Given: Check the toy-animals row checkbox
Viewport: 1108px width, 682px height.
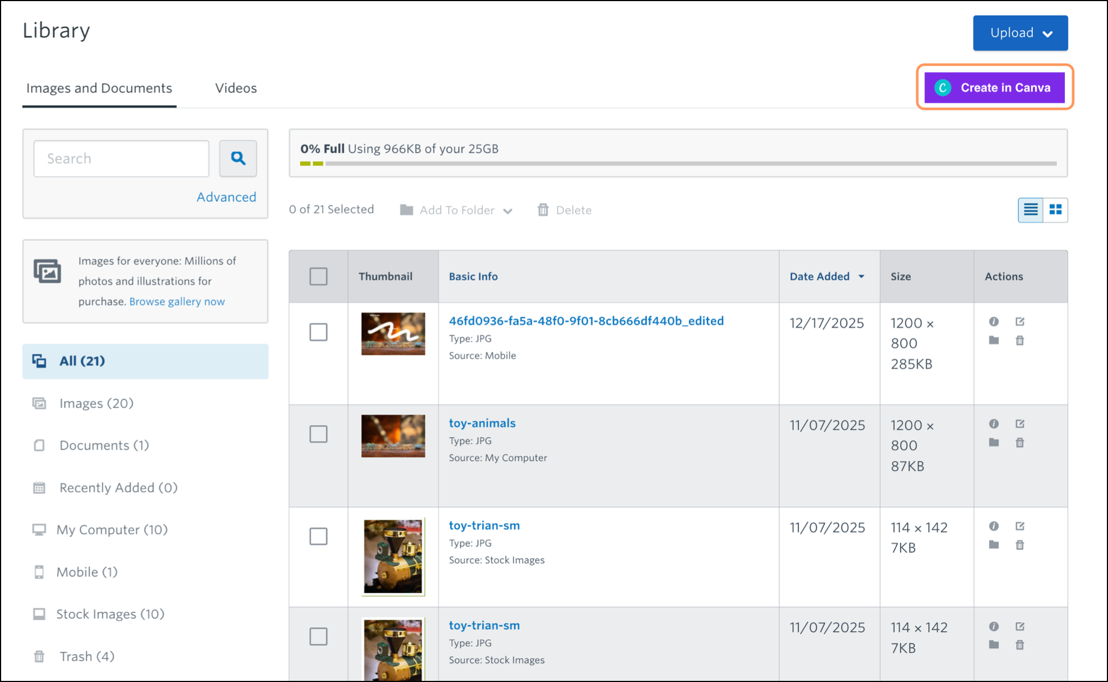Looking at the screenshot, I should pyautogui.click(x=318, y=434).
